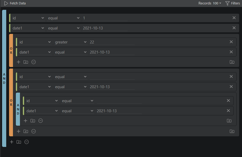Add root-level group with bottom folder icon

tap(19, 142)
